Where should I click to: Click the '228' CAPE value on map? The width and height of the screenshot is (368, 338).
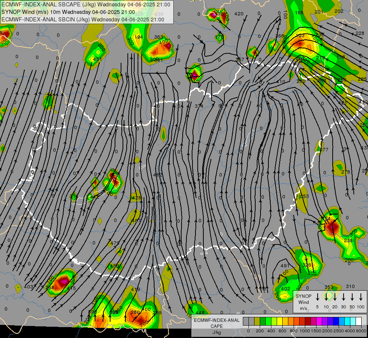(360, 33)
